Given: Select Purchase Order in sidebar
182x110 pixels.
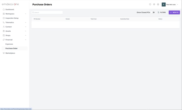Looking at the screenshot, I should click(14, 48).
